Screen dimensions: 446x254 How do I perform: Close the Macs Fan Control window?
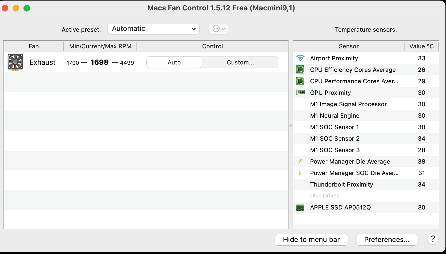[x=5, y=8]
